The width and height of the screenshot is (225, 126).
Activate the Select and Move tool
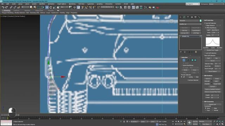(x=47, y=7)
